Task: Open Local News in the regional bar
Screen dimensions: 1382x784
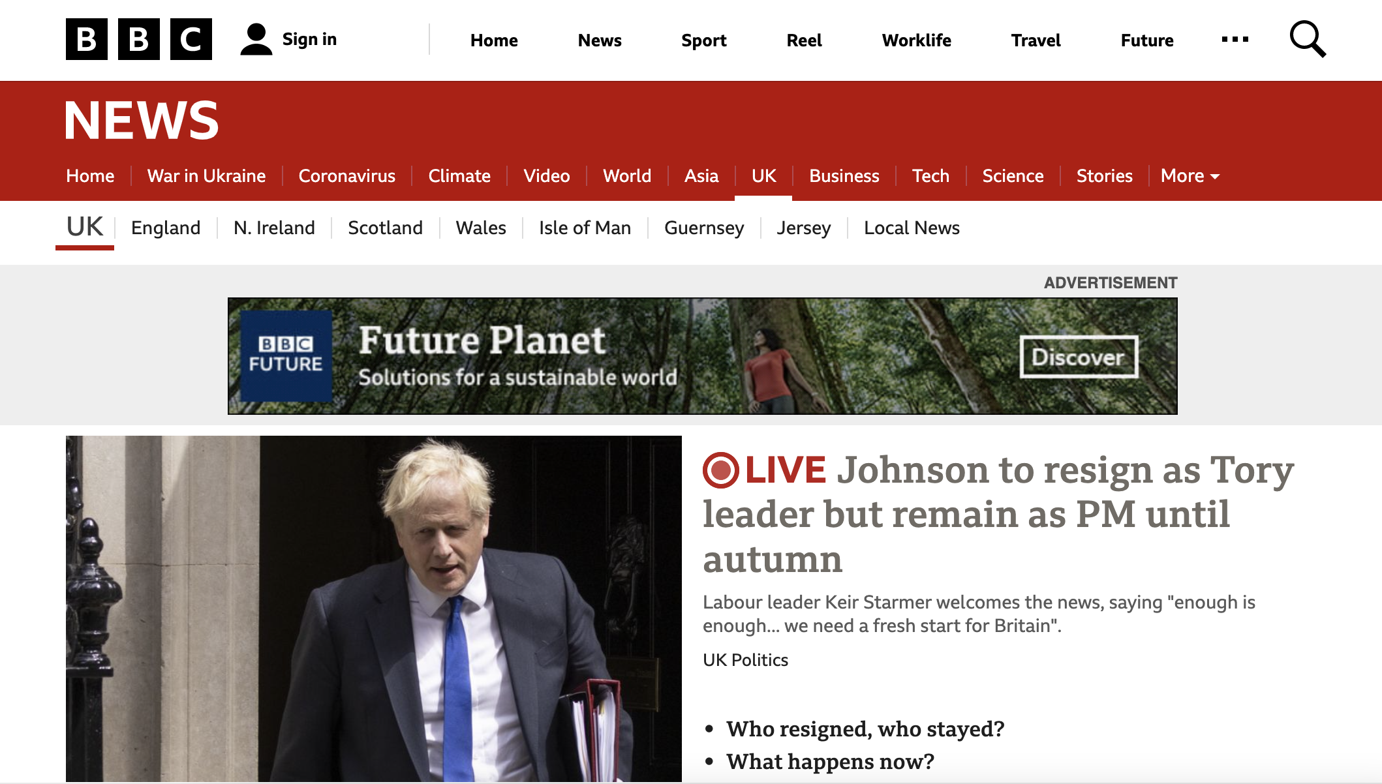Action: (912, 228)
